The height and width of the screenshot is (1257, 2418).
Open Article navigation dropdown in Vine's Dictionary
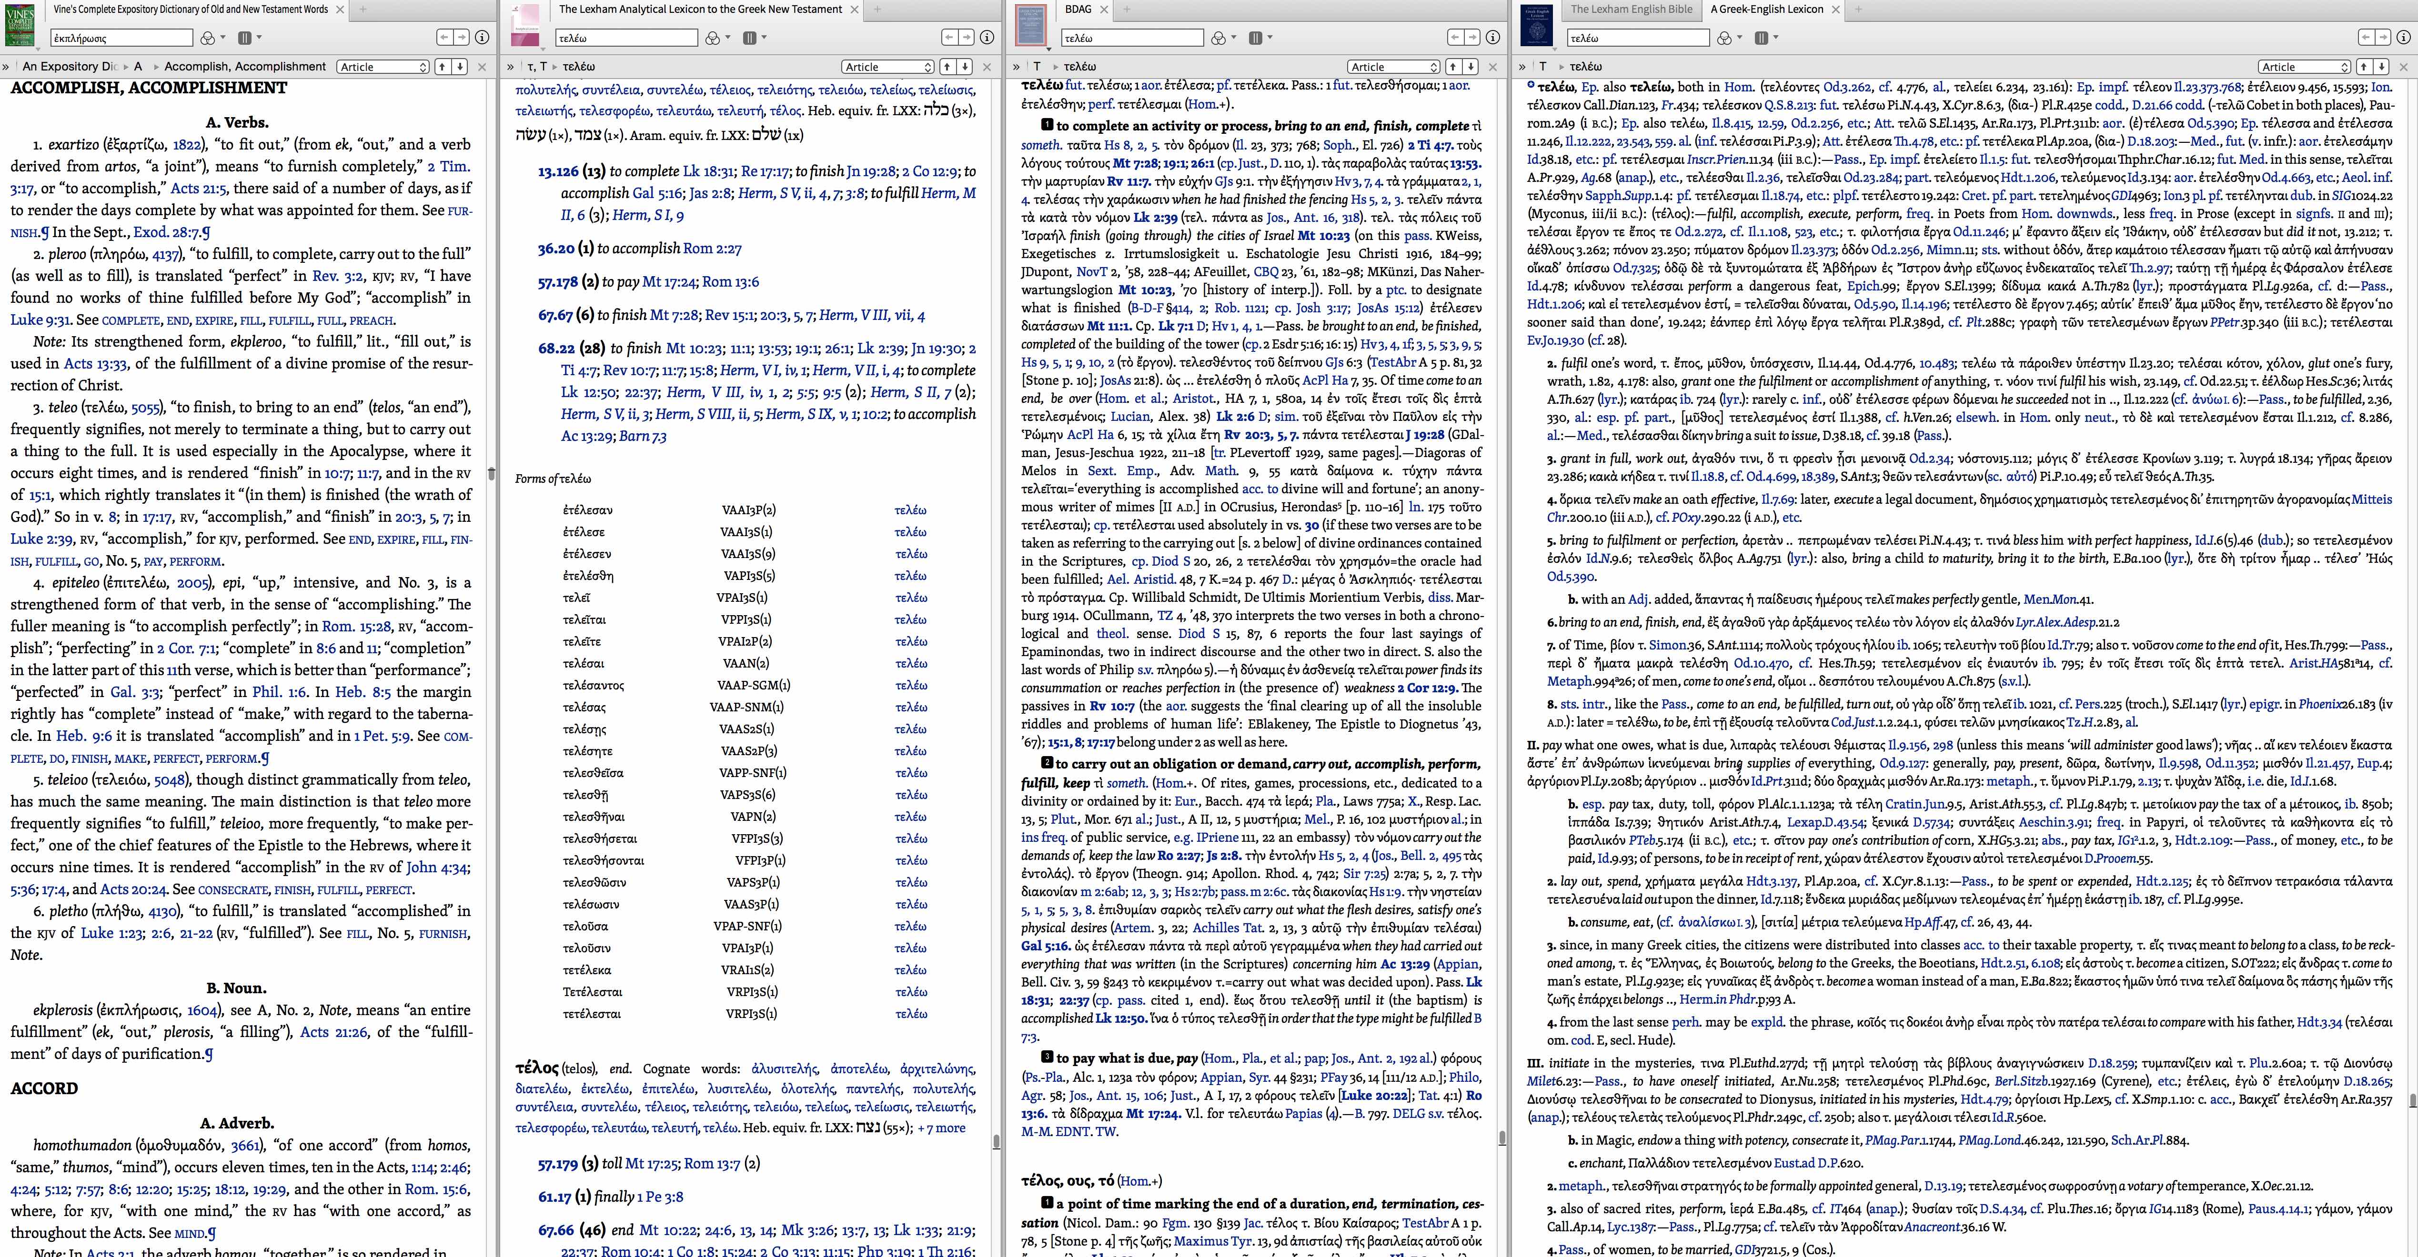[x=383, y=67]
